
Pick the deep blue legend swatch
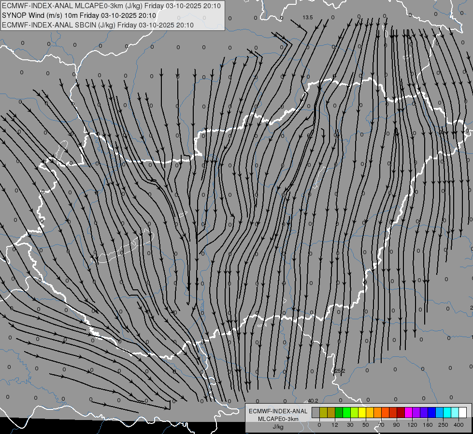point(439,413)
